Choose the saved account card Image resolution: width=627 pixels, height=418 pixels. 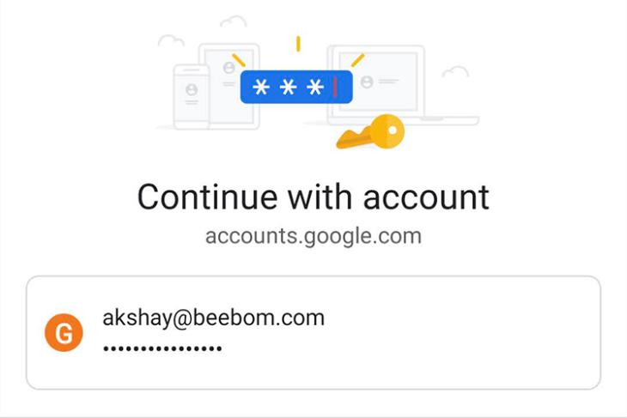313,332
